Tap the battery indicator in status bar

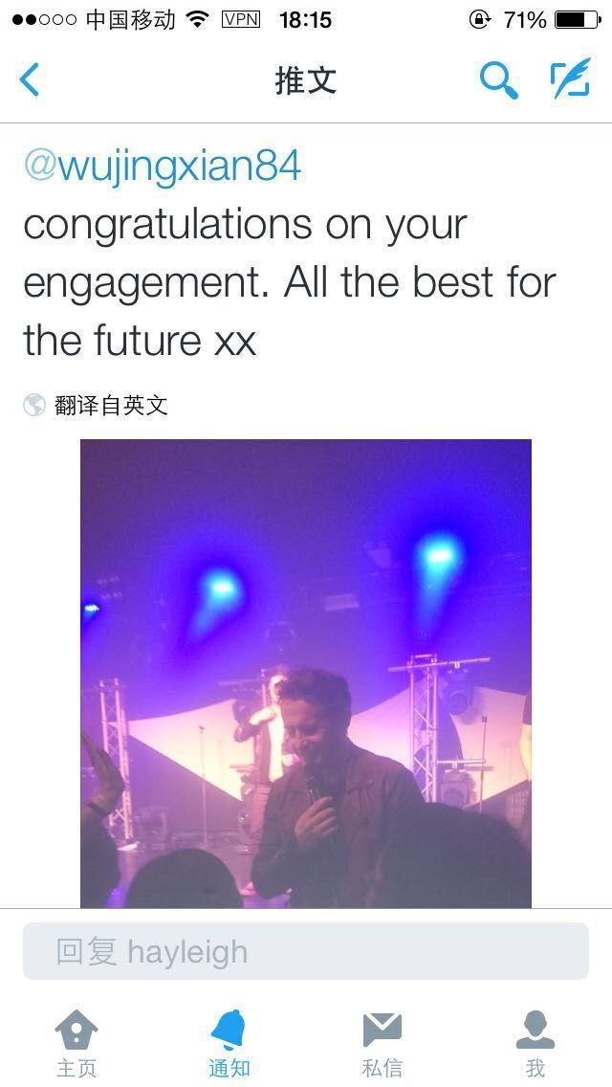point(578,19)
